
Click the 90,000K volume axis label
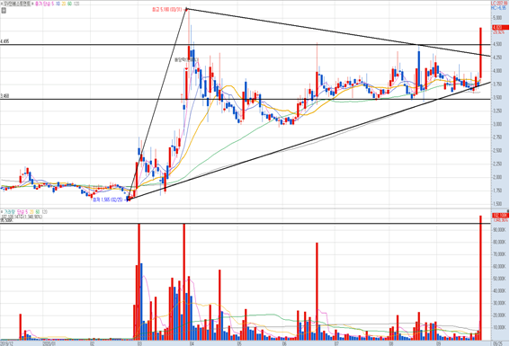pos(499,230)
